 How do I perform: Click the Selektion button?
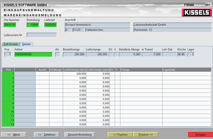(47, 135)
